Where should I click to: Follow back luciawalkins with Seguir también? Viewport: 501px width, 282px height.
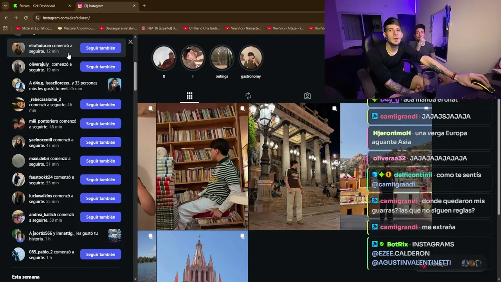[x=101, y=198]
